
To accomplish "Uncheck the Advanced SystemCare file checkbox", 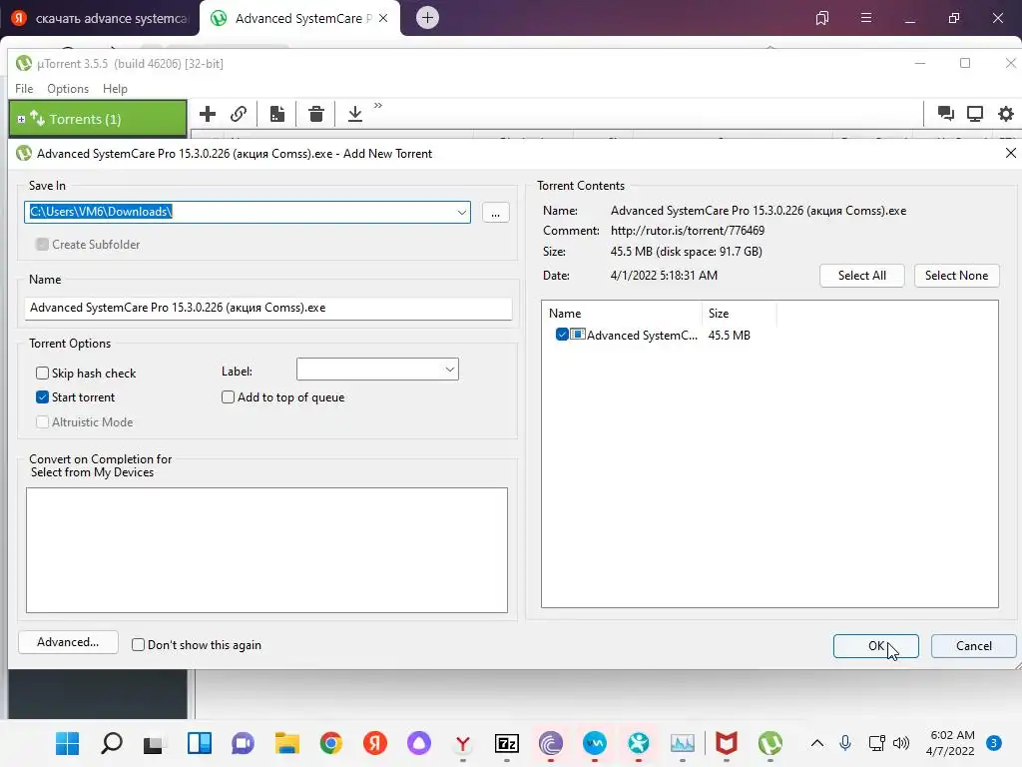I will click(562, 335).
